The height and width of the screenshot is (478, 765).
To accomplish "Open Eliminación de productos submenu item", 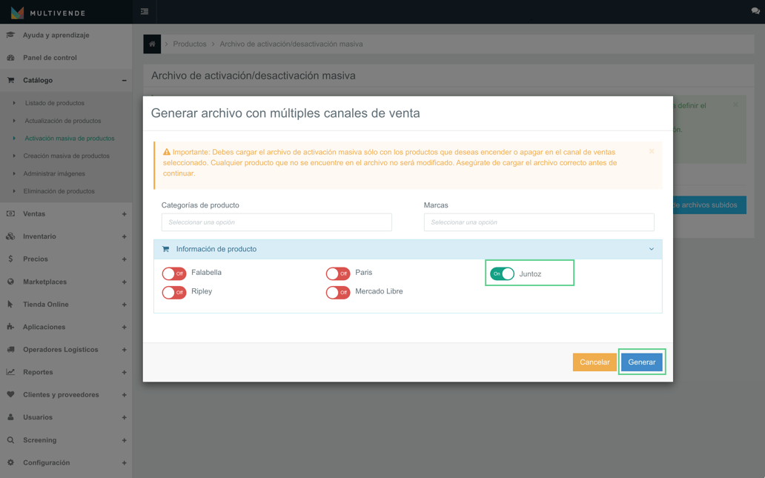I will (59, 191).
